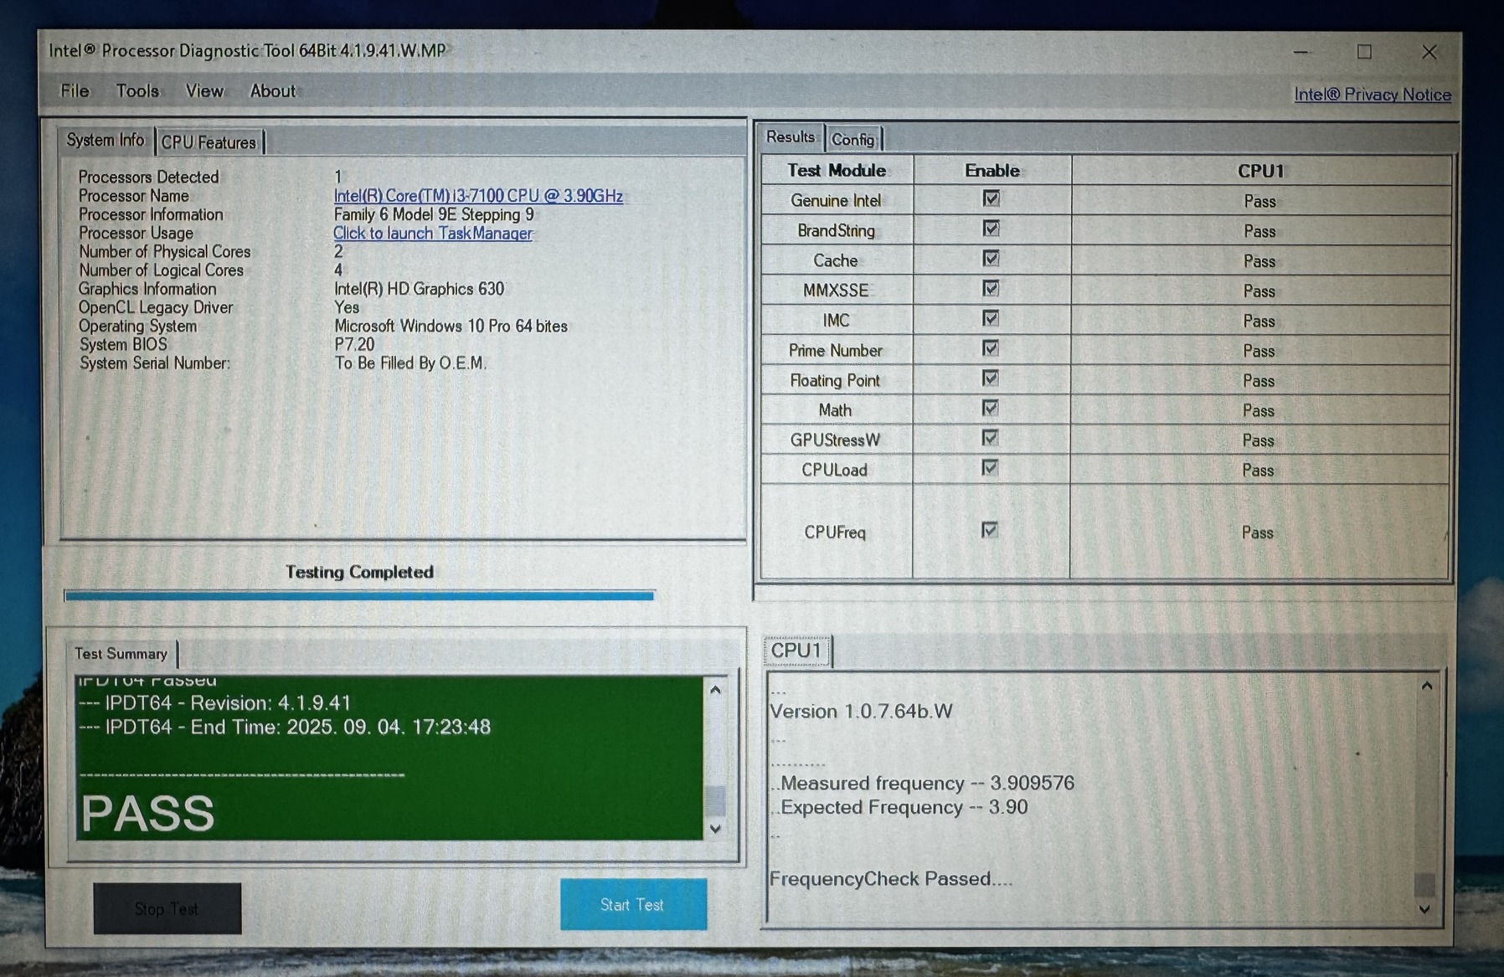
Task: Uncheck the MMXSSE test checkbox
Action: click(991, 289)
